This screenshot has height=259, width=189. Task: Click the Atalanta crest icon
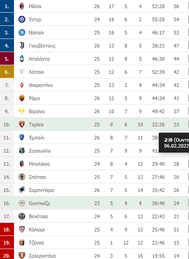pyautogui.click(x=22, y=59)
